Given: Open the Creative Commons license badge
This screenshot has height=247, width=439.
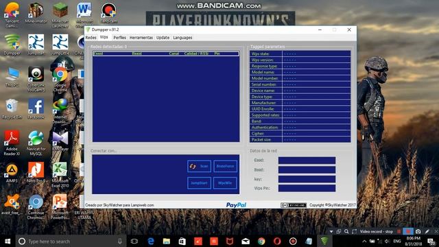Looking at the screenshot, I should 294,205.
